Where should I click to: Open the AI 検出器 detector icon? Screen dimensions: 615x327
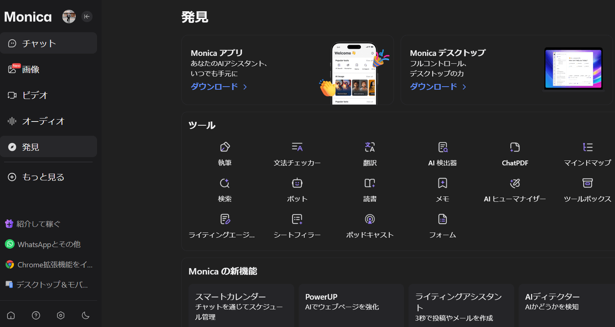[x=443, y=147]
